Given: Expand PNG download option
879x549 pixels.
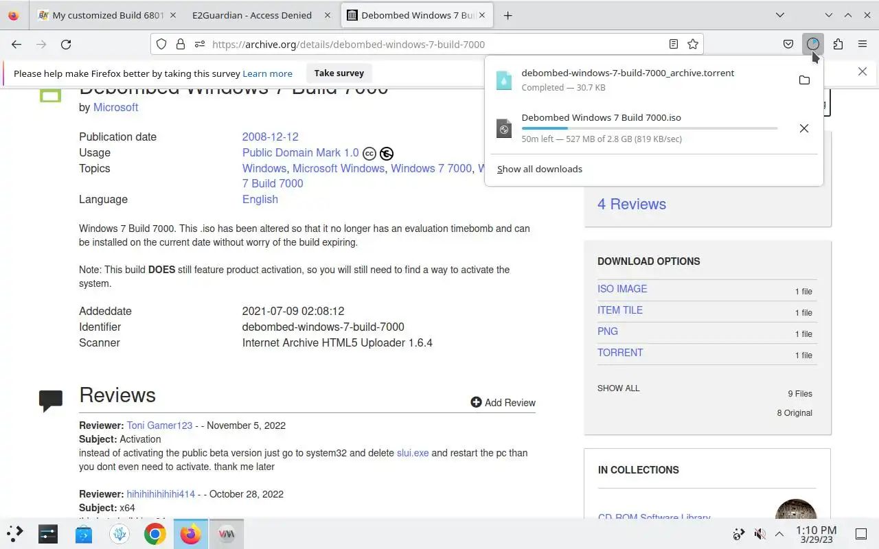Looking at the screenshot, I should click(x=608, y=331).
